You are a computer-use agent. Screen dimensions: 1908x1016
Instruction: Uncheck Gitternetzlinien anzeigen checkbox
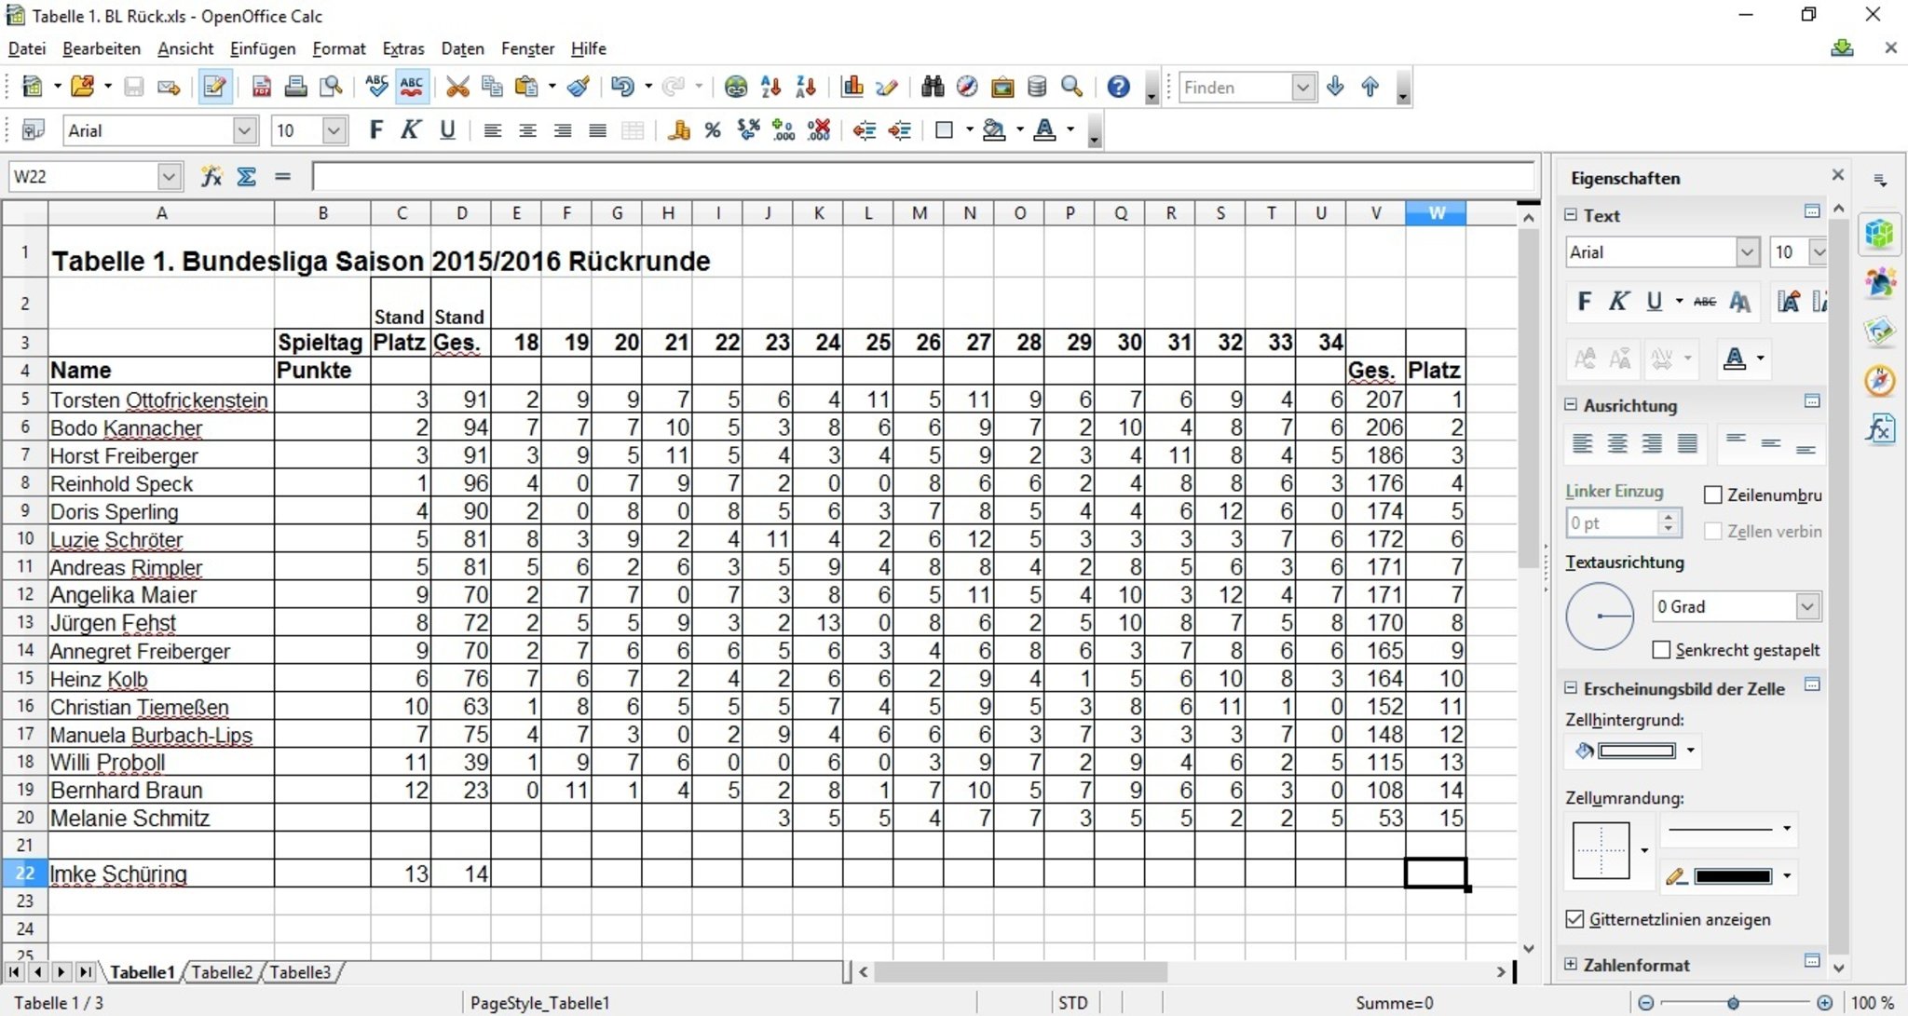[x=1574, y=919]
